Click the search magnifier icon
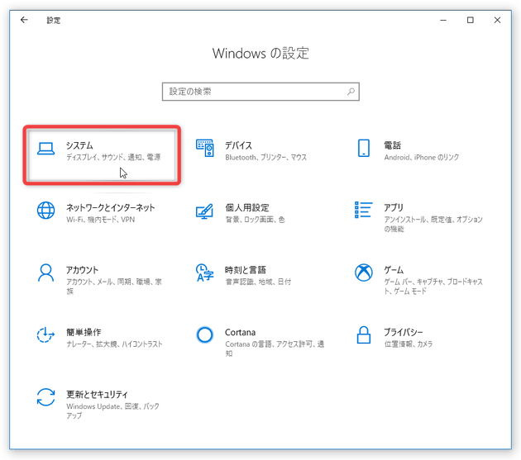 [x=351, y=92]
